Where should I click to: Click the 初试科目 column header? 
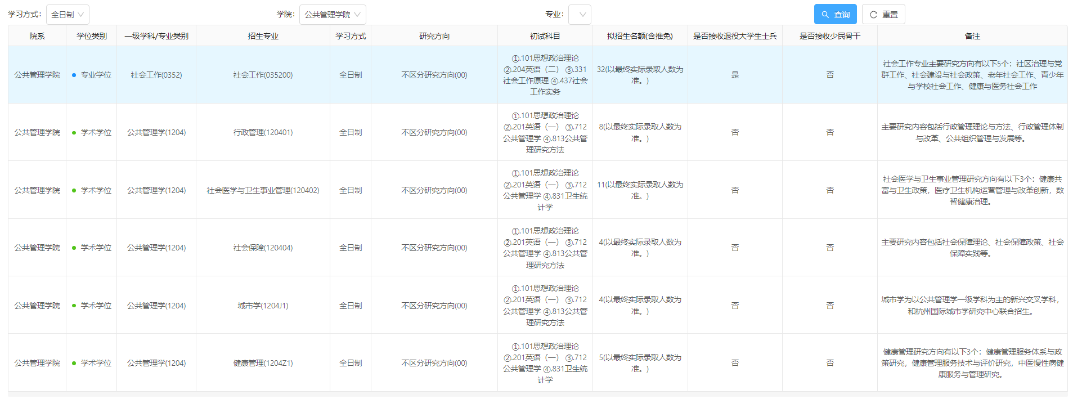coord(545,36)
